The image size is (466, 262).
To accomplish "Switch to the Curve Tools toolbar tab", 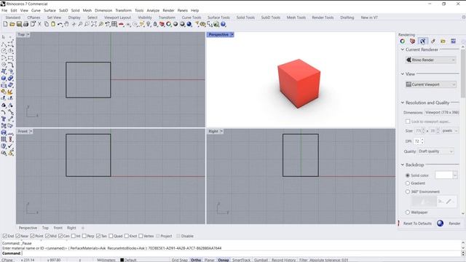I will tap(191, 17).
